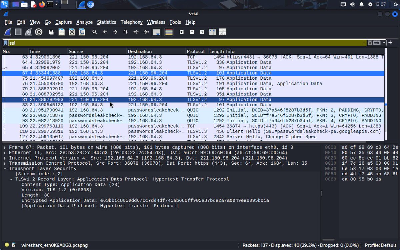Image resolution: width=400 pixels, height=250 pixels.
Task: Open the Statistics menu
Action: click(107, 22)
